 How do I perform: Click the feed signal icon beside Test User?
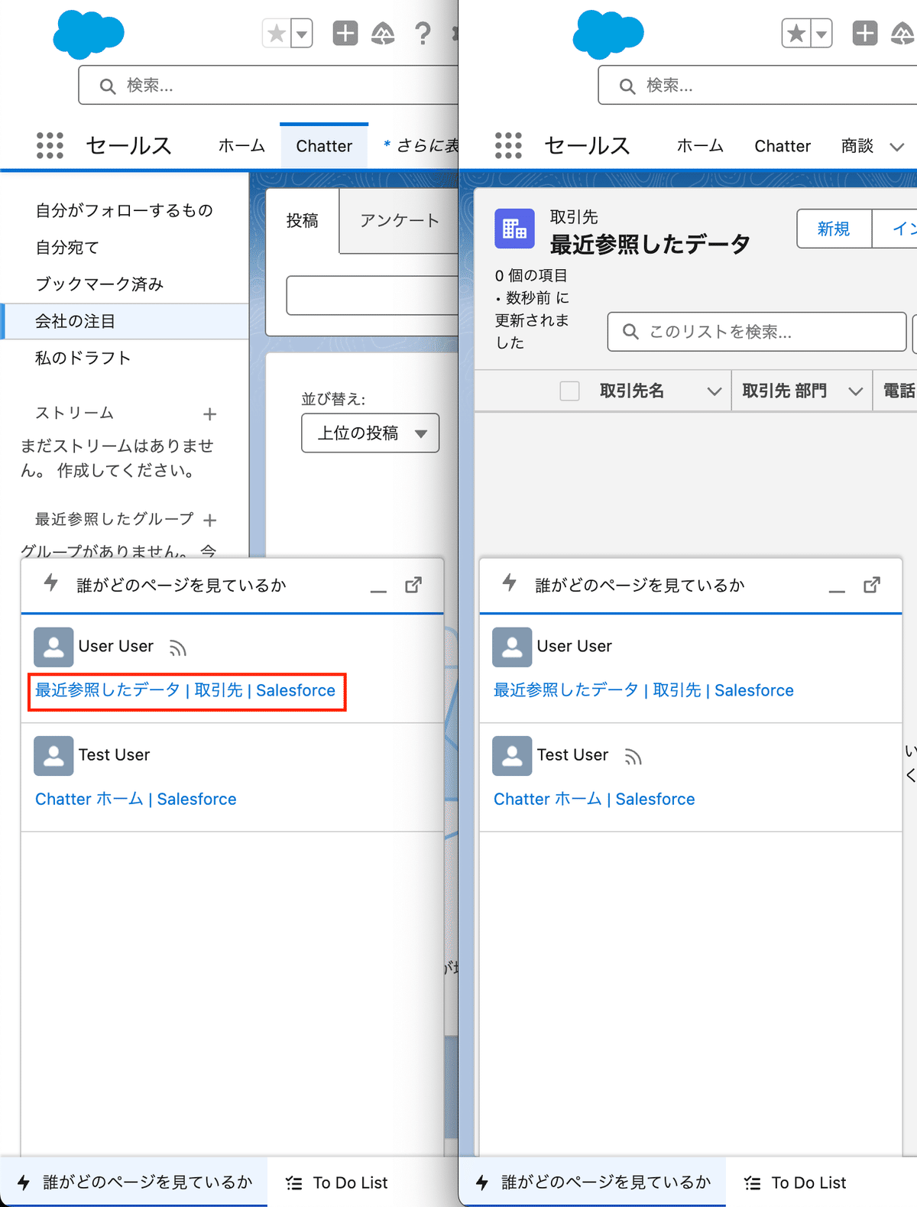pyautogui.click(x=633, y=757)
